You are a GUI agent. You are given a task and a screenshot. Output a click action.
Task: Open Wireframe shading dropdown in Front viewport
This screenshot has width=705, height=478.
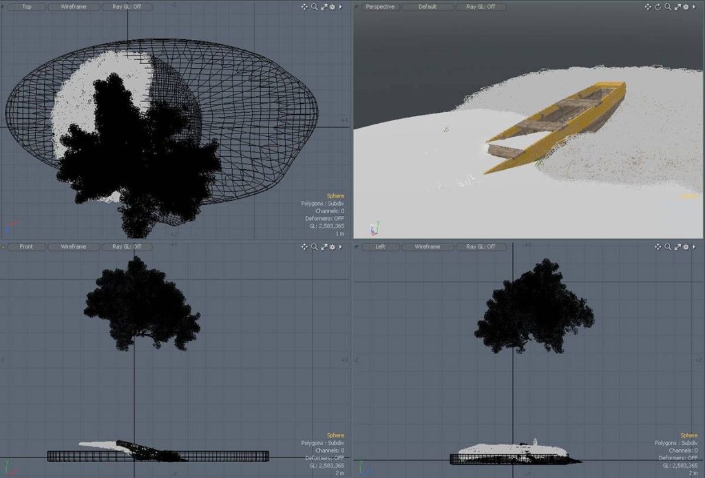(x=74, y=247)
